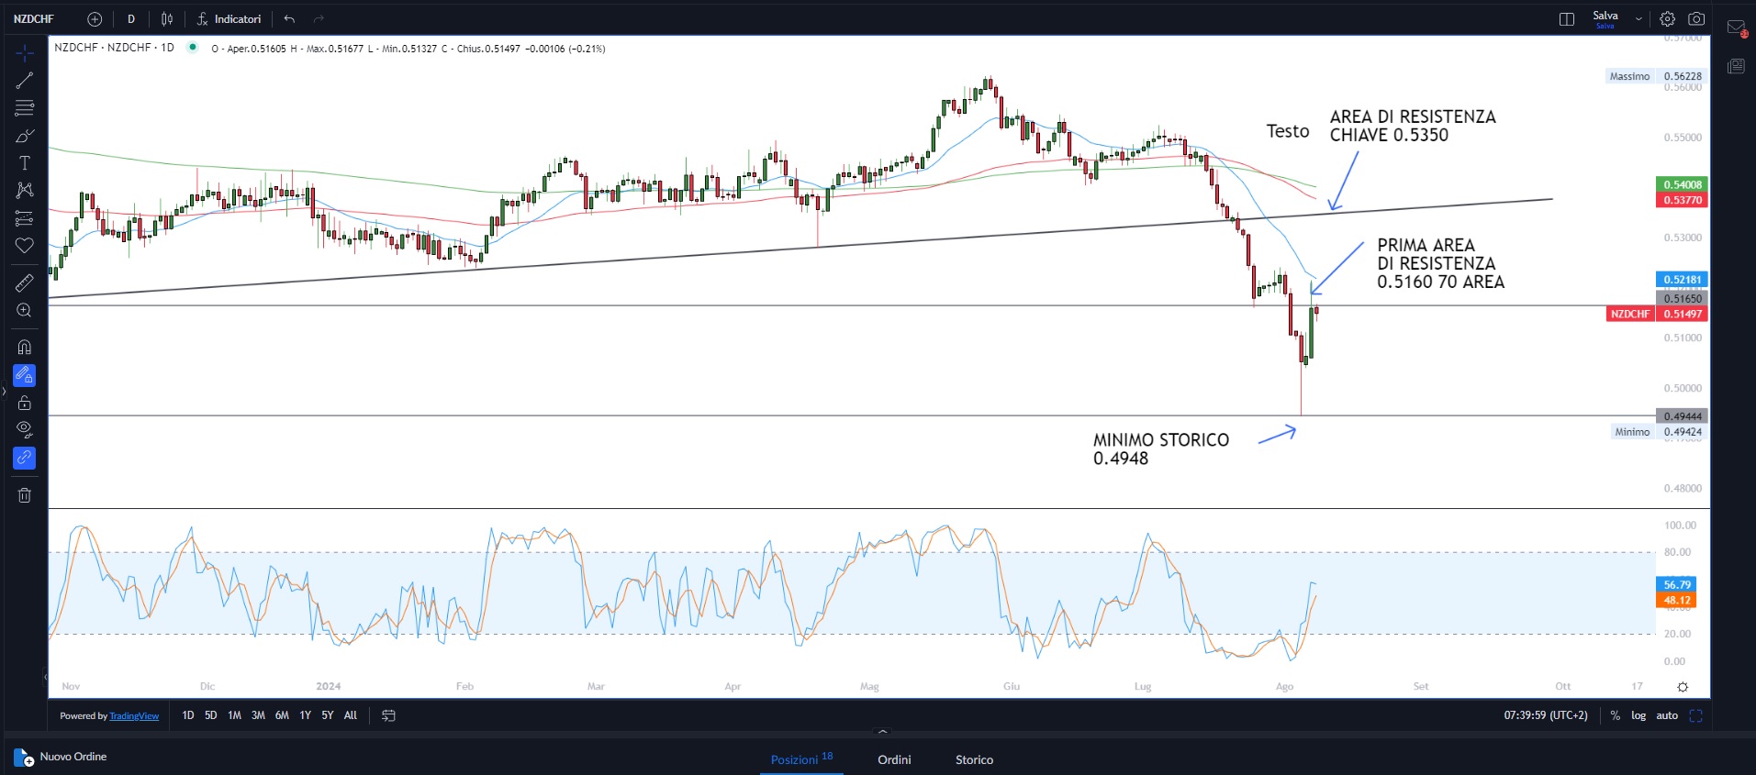Toggle log scale on price axis
Viewport: 1756px width, 775px height.
[1639, 715]
